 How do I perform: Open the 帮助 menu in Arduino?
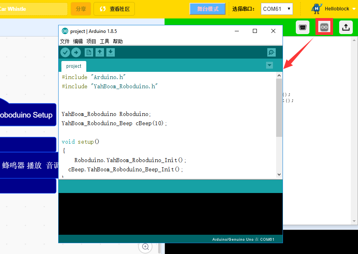click(x=118, y=41)
